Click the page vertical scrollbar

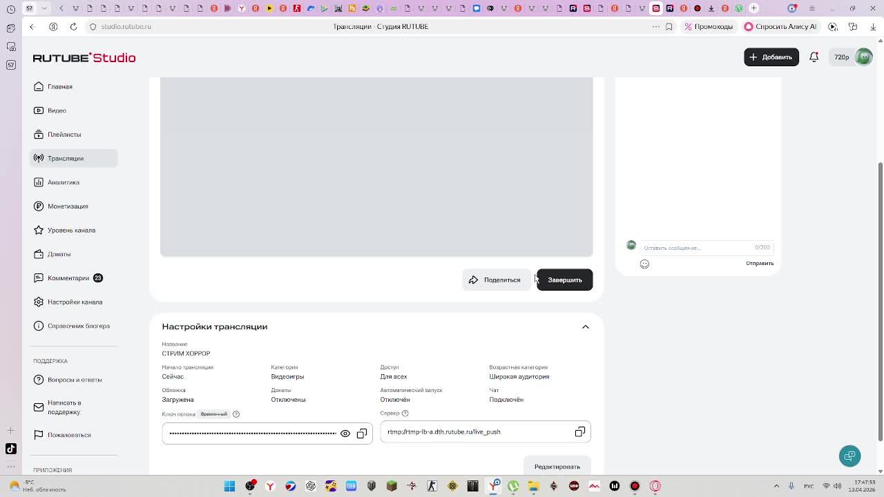(880, 301)
